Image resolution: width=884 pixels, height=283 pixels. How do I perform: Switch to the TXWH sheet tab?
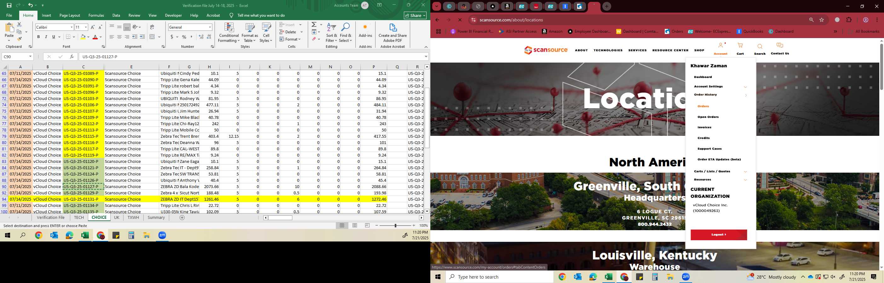[133, 218]
